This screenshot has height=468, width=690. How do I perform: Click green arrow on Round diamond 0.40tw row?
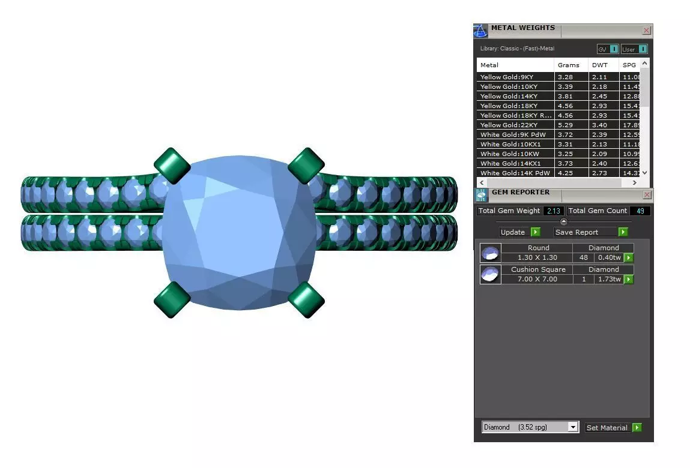coord(629,258)
